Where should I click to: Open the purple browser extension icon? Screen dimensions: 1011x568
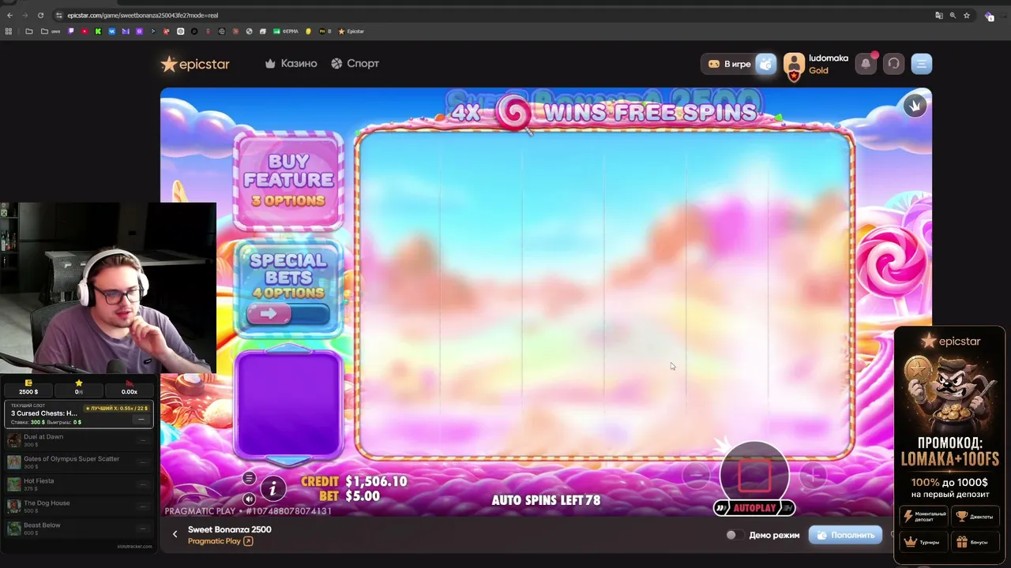click(x=989, y=15)
